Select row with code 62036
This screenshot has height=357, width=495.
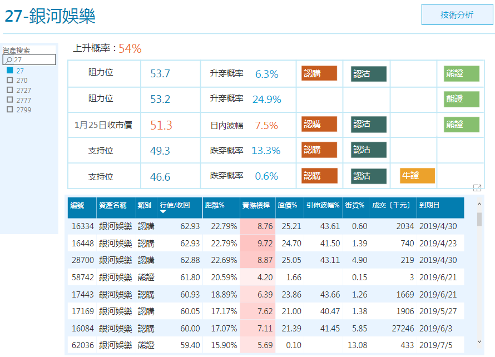[266, 345]
